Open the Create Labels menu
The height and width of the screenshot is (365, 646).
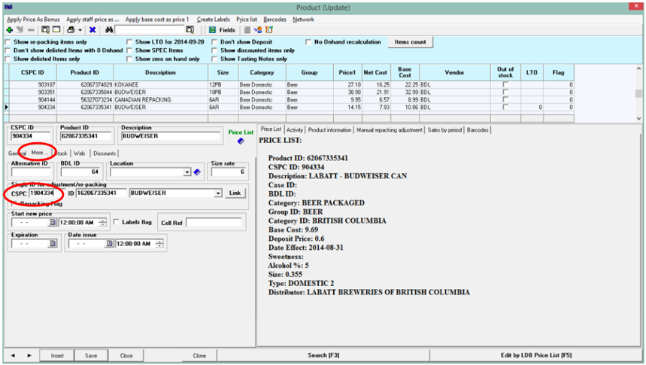coord(213,20)
